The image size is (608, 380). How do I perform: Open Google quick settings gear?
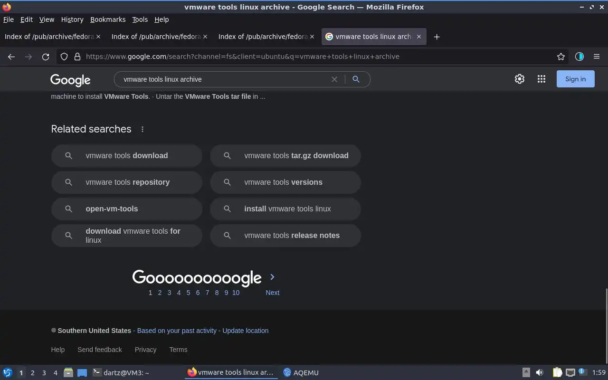tap(520, 79)
